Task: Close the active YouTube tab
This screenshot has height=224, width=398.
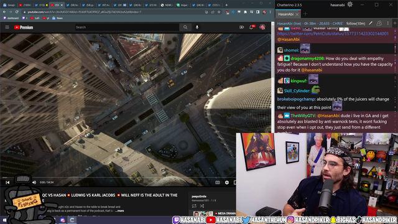Action: point(62,5)
